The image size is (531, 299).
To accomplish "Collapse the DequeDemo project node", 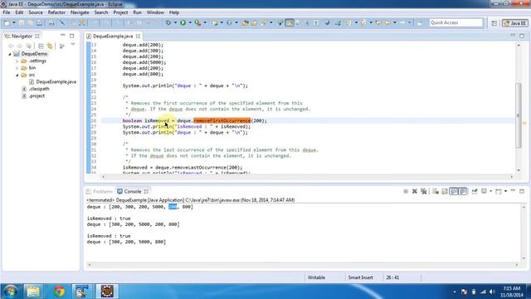I will tap(10, 54).
